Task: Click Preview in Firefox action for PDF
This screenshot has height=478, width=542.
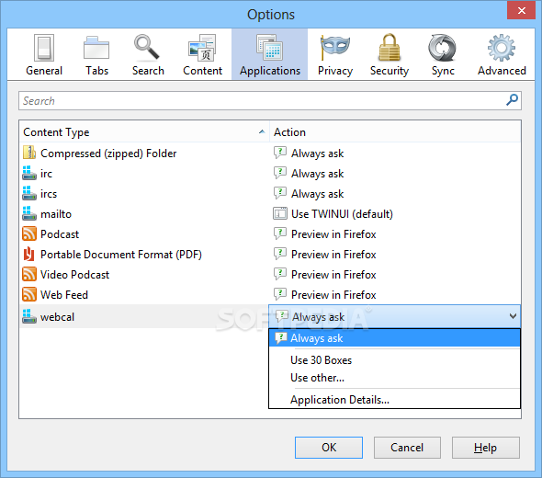Action: (x=333, y=255)
